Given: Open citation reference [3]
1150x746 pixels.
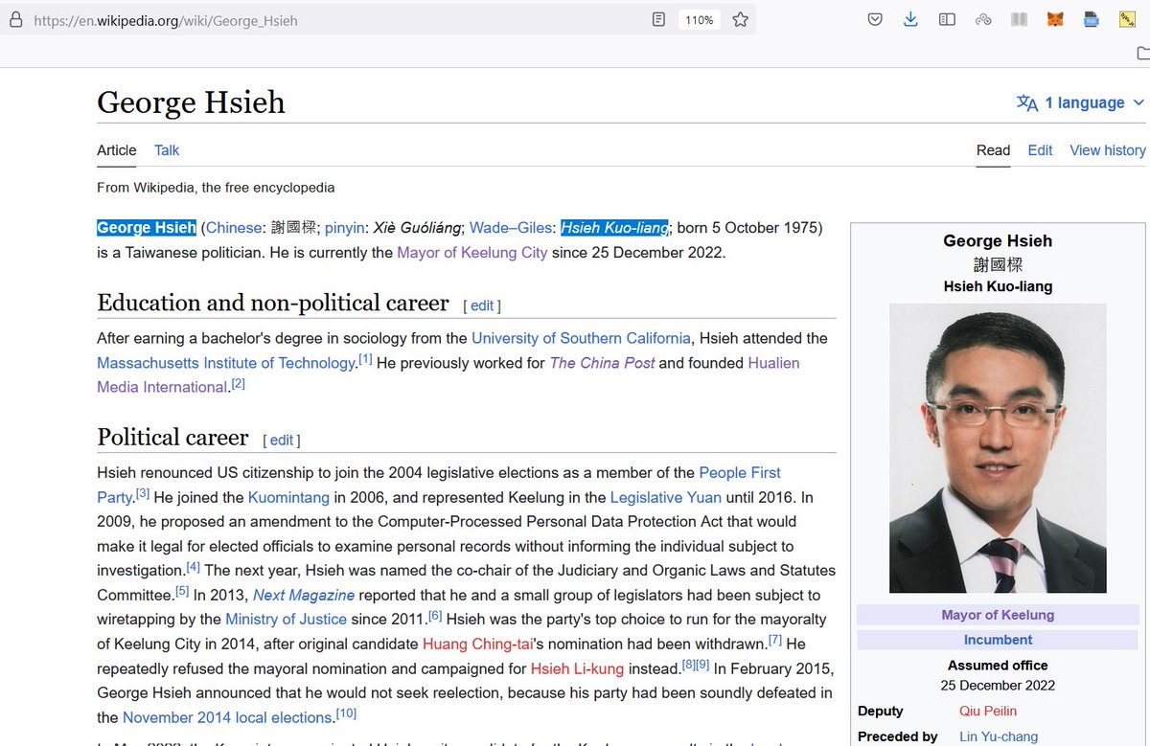Looking at the screenshot, I should (x=143, y=493).
